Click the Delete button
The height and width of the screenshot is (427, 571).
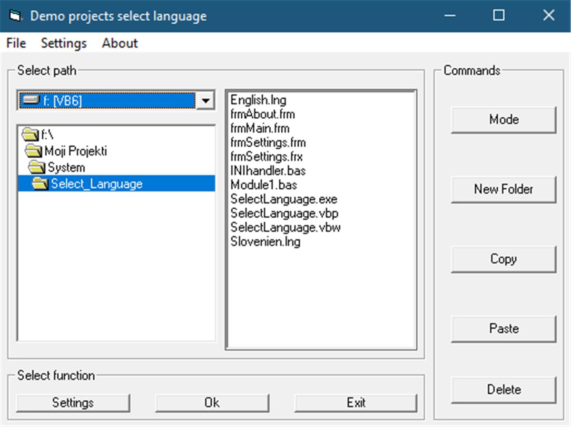pos(503,390)
